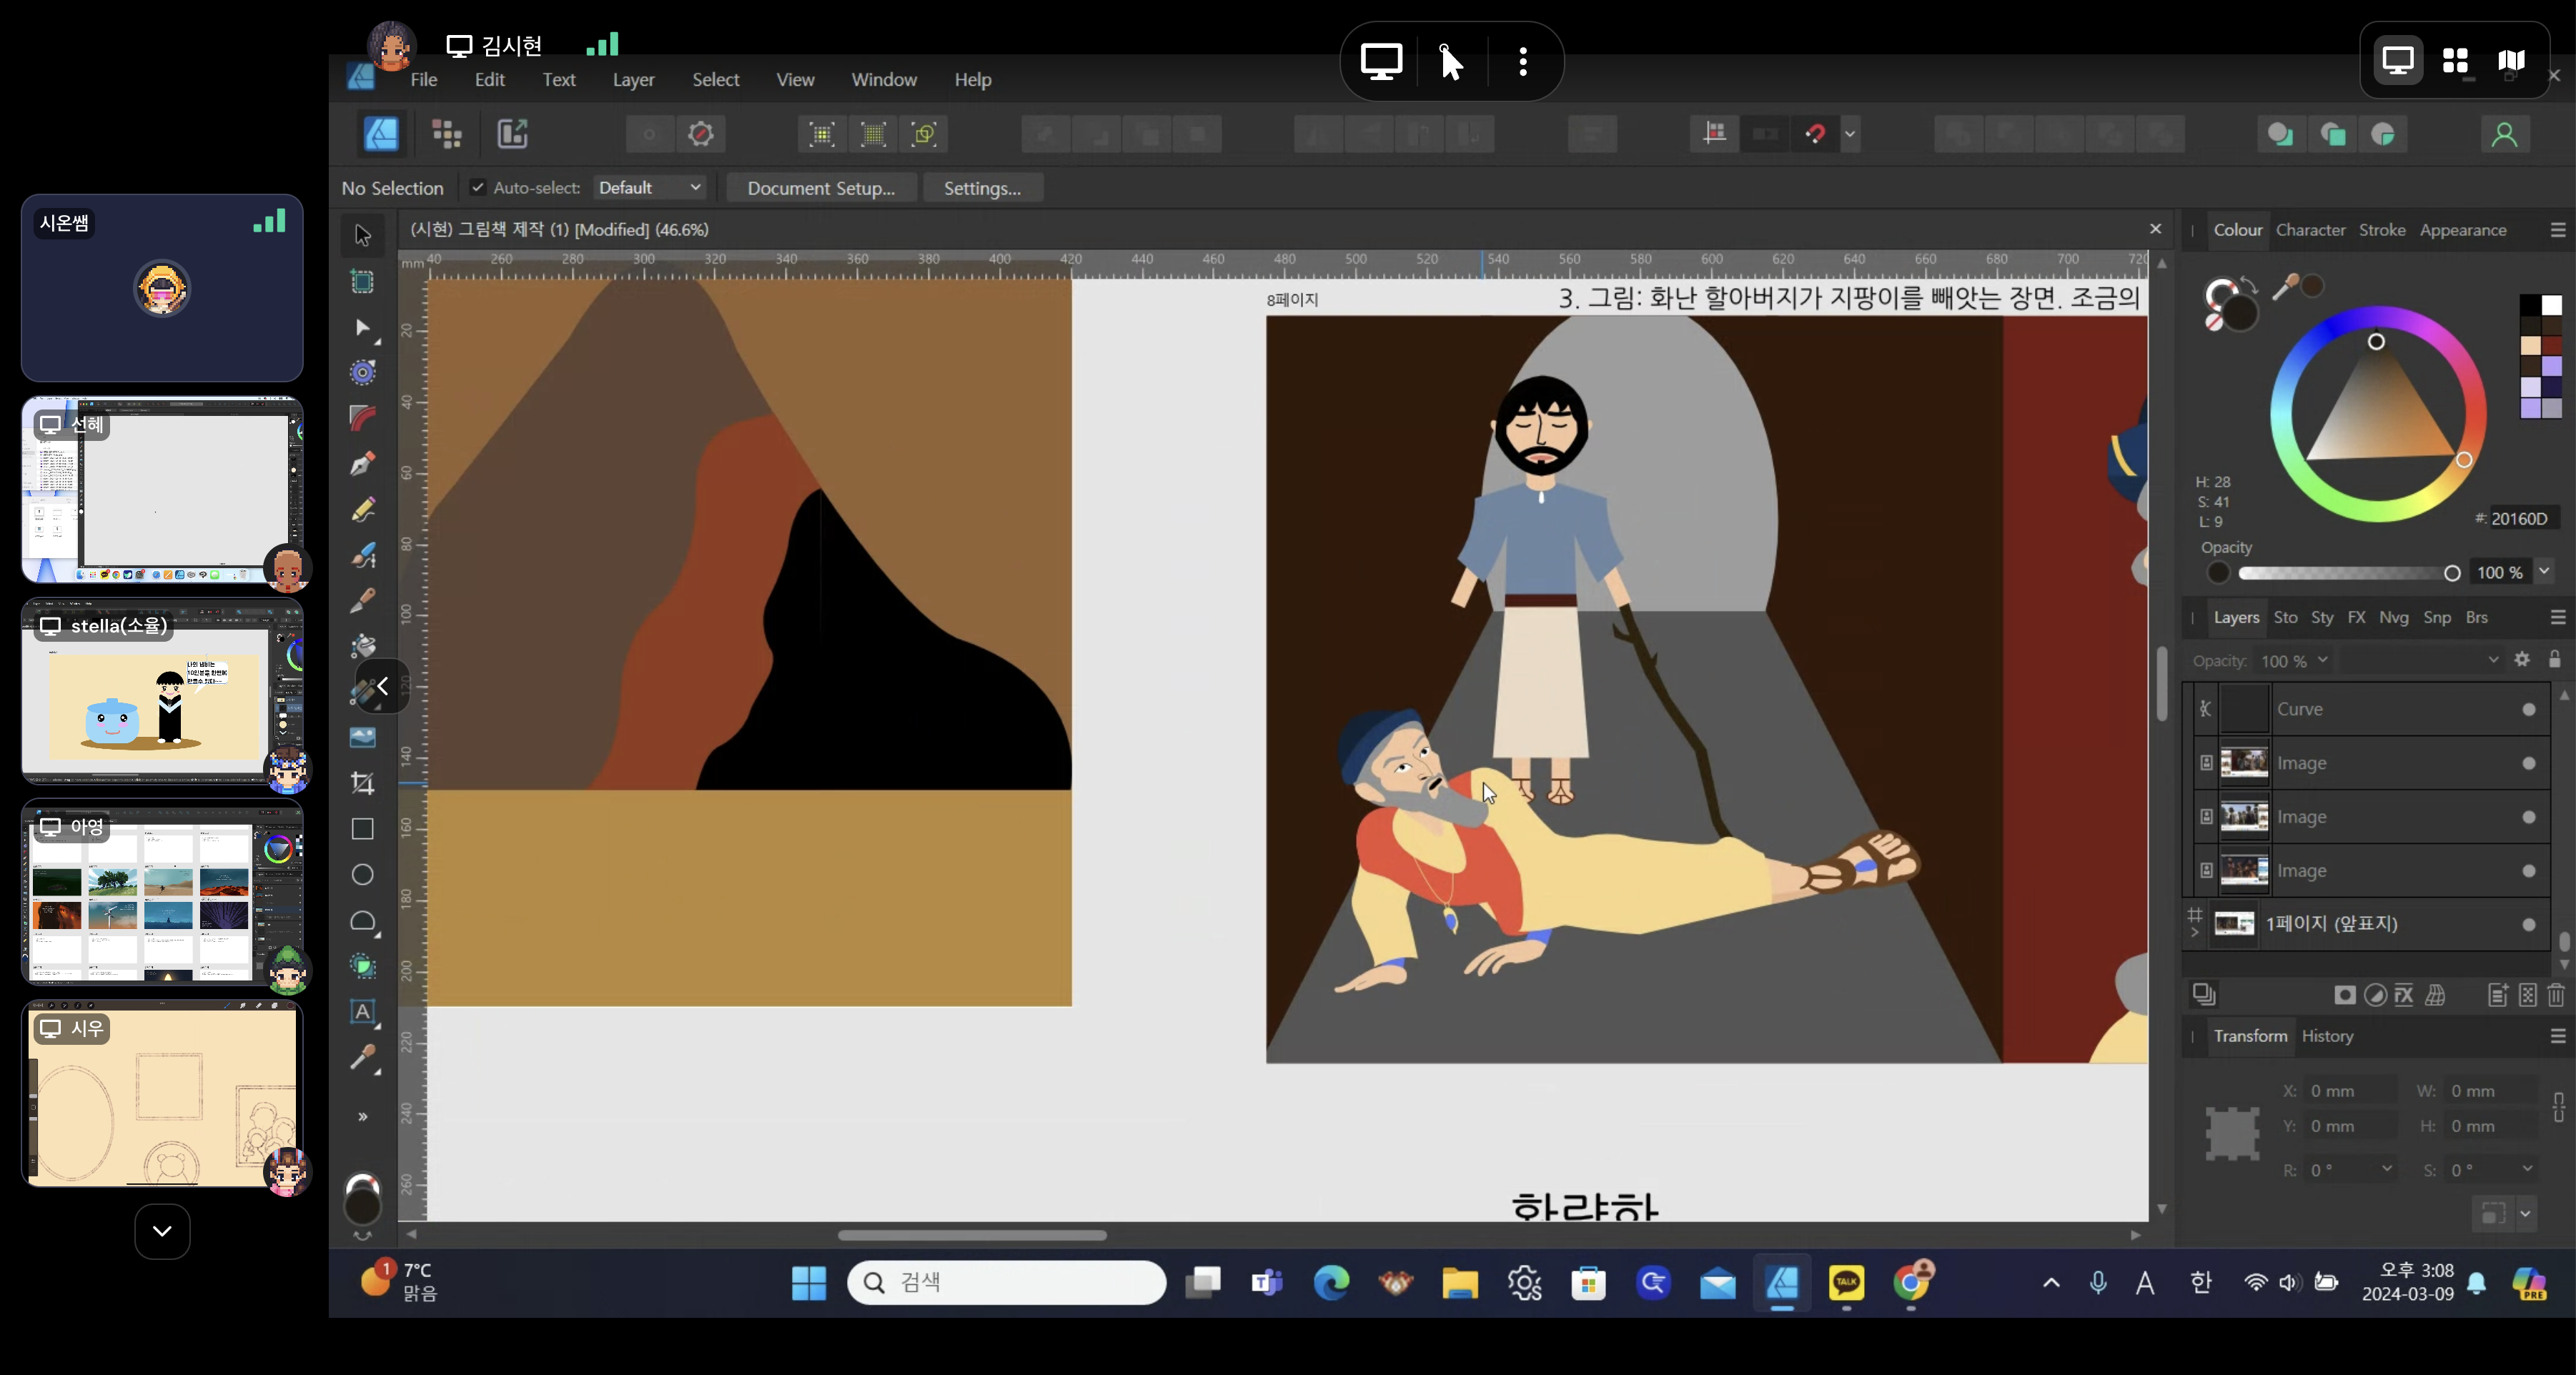Select the Move tool arrow
The width and height of the screenshot is (2576, 1375).
click(x=362, y=236)
